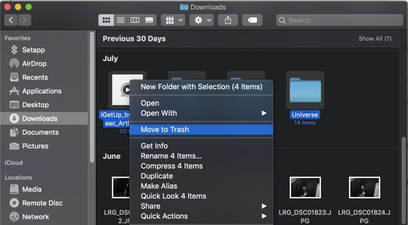This screenshot has width=408, height=225.
Task: Click the LRG_DSC01824.JPG file name
Action: coord(364,217)
